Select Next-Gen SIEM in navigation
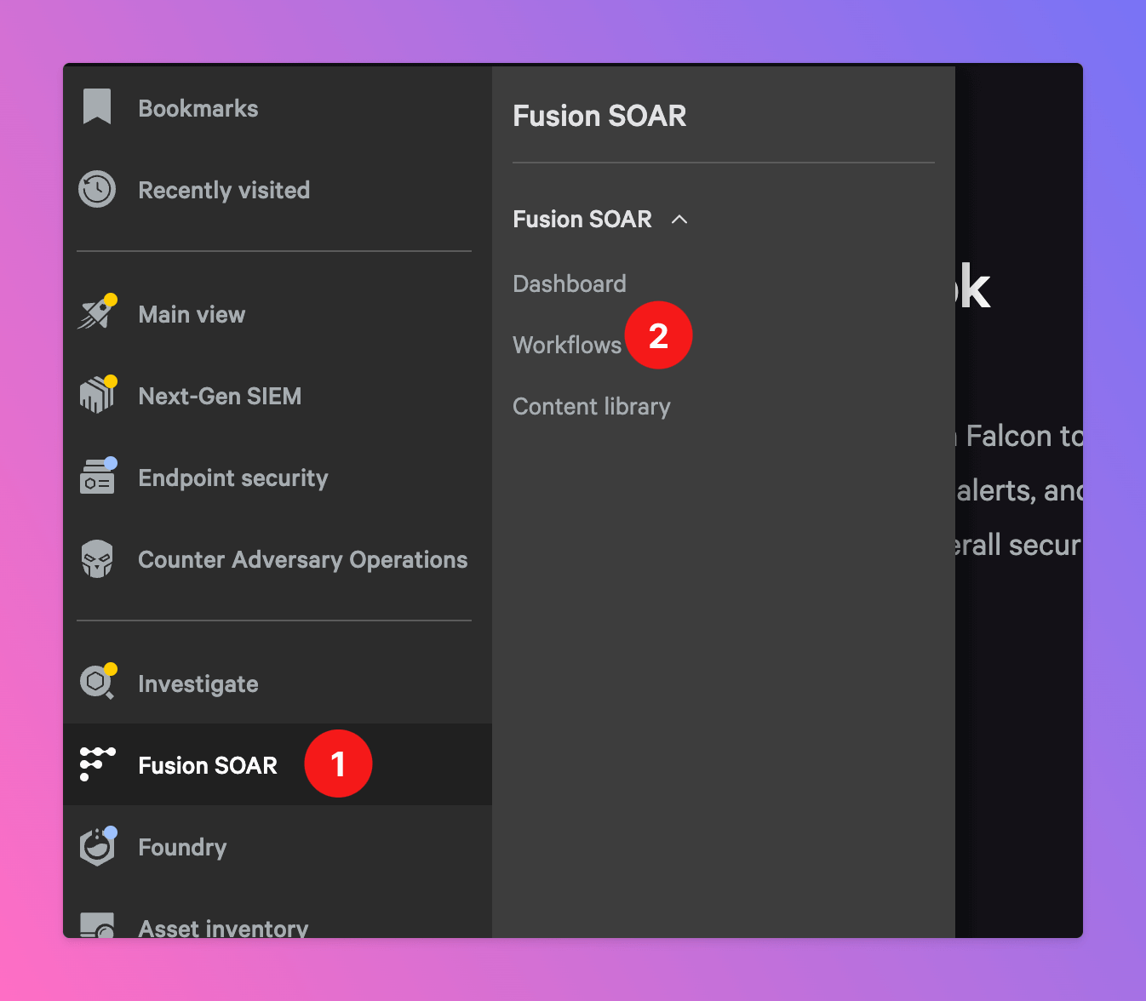Screen dimensions: 1146x1001 point(220,396)
